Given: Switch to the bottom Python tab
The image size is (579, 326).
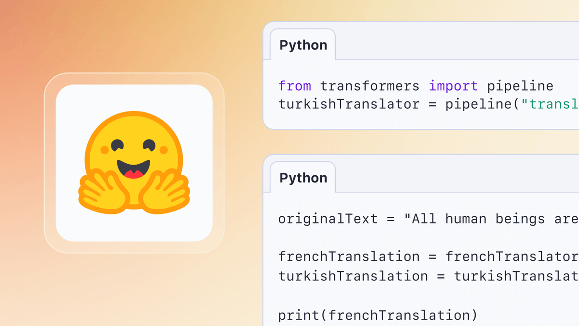Looking at the screenshot, I should [303, 178].
